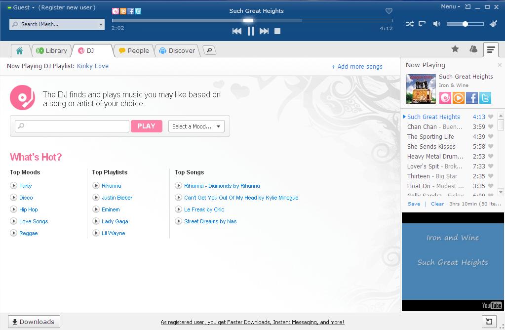This screenshot has height=330, width=505.
Task: Click the play icon beside Lady Gaga playlist
Action: tap(96, 221)
